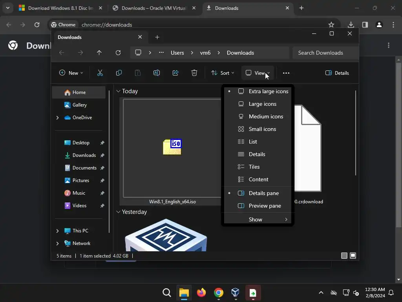Open Chrome profile avatar icon

coord(379,25)
